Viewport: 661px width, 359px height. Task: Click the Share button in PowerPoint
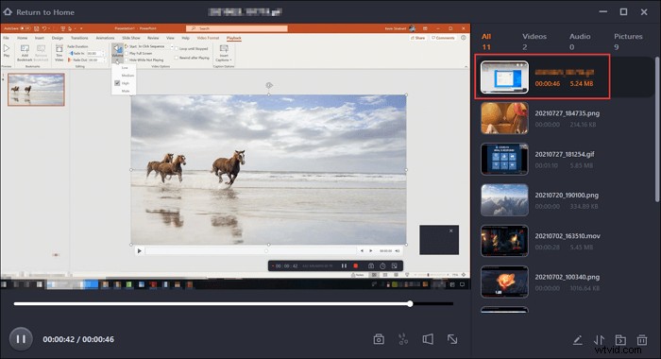[x=417, y=38]
